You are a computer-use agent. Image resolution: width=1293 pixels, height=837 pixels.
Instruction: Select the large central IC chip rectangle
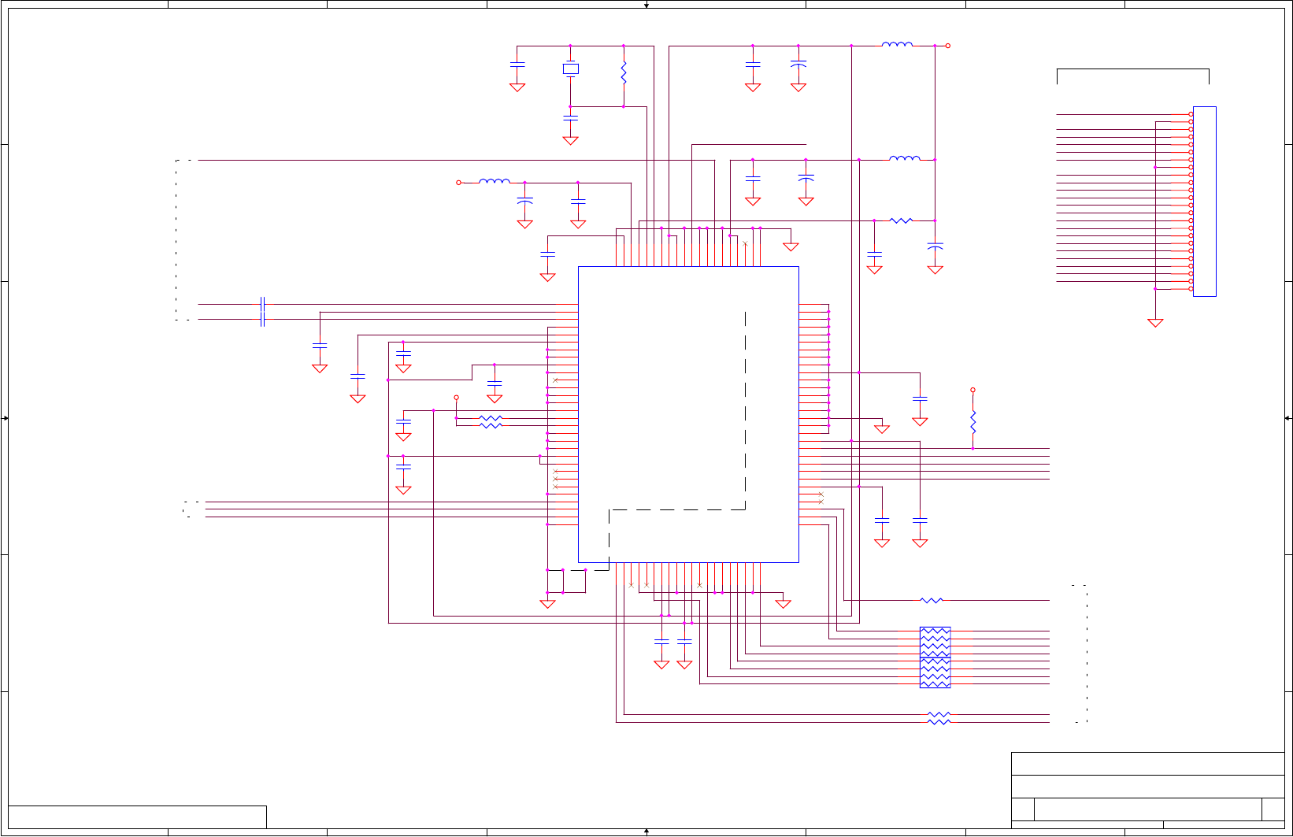[x=688, y=414]
